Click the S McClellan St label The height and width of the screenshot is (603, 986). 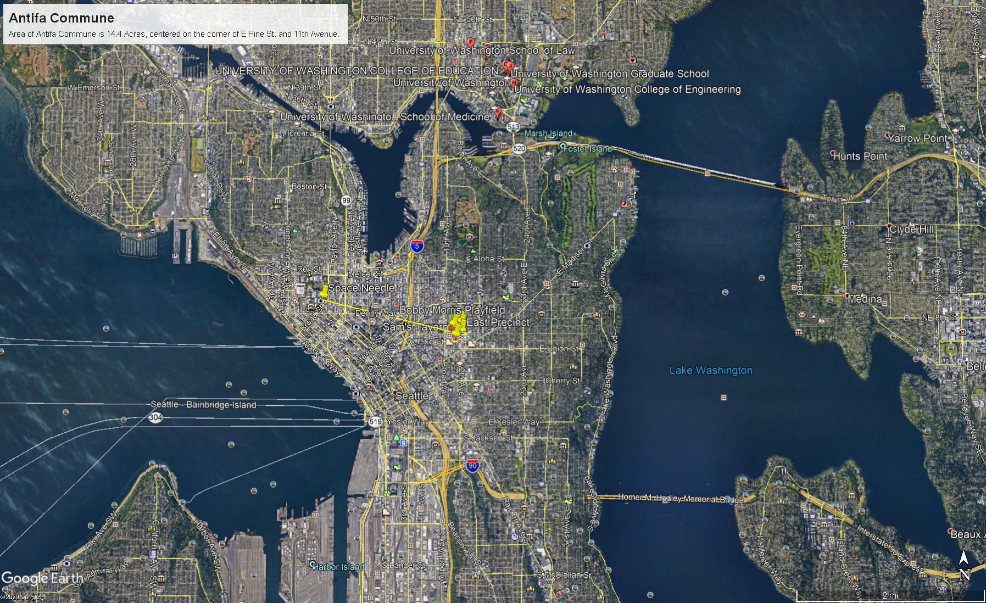point(564,575)
